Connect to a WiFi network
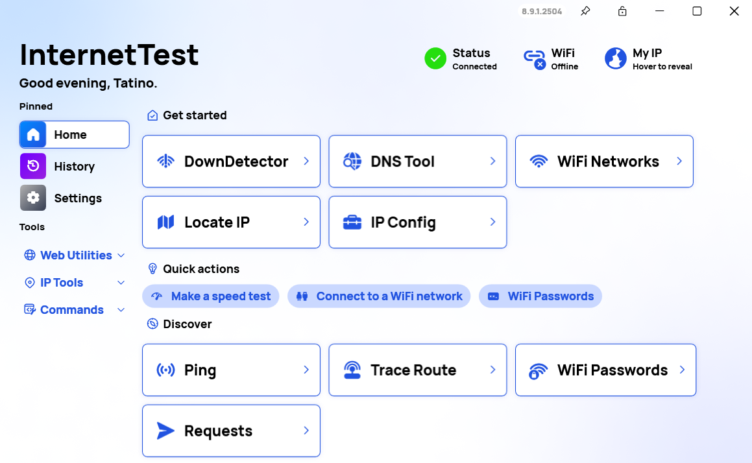This screenshot has width=752, height=463. pos(379,296)
